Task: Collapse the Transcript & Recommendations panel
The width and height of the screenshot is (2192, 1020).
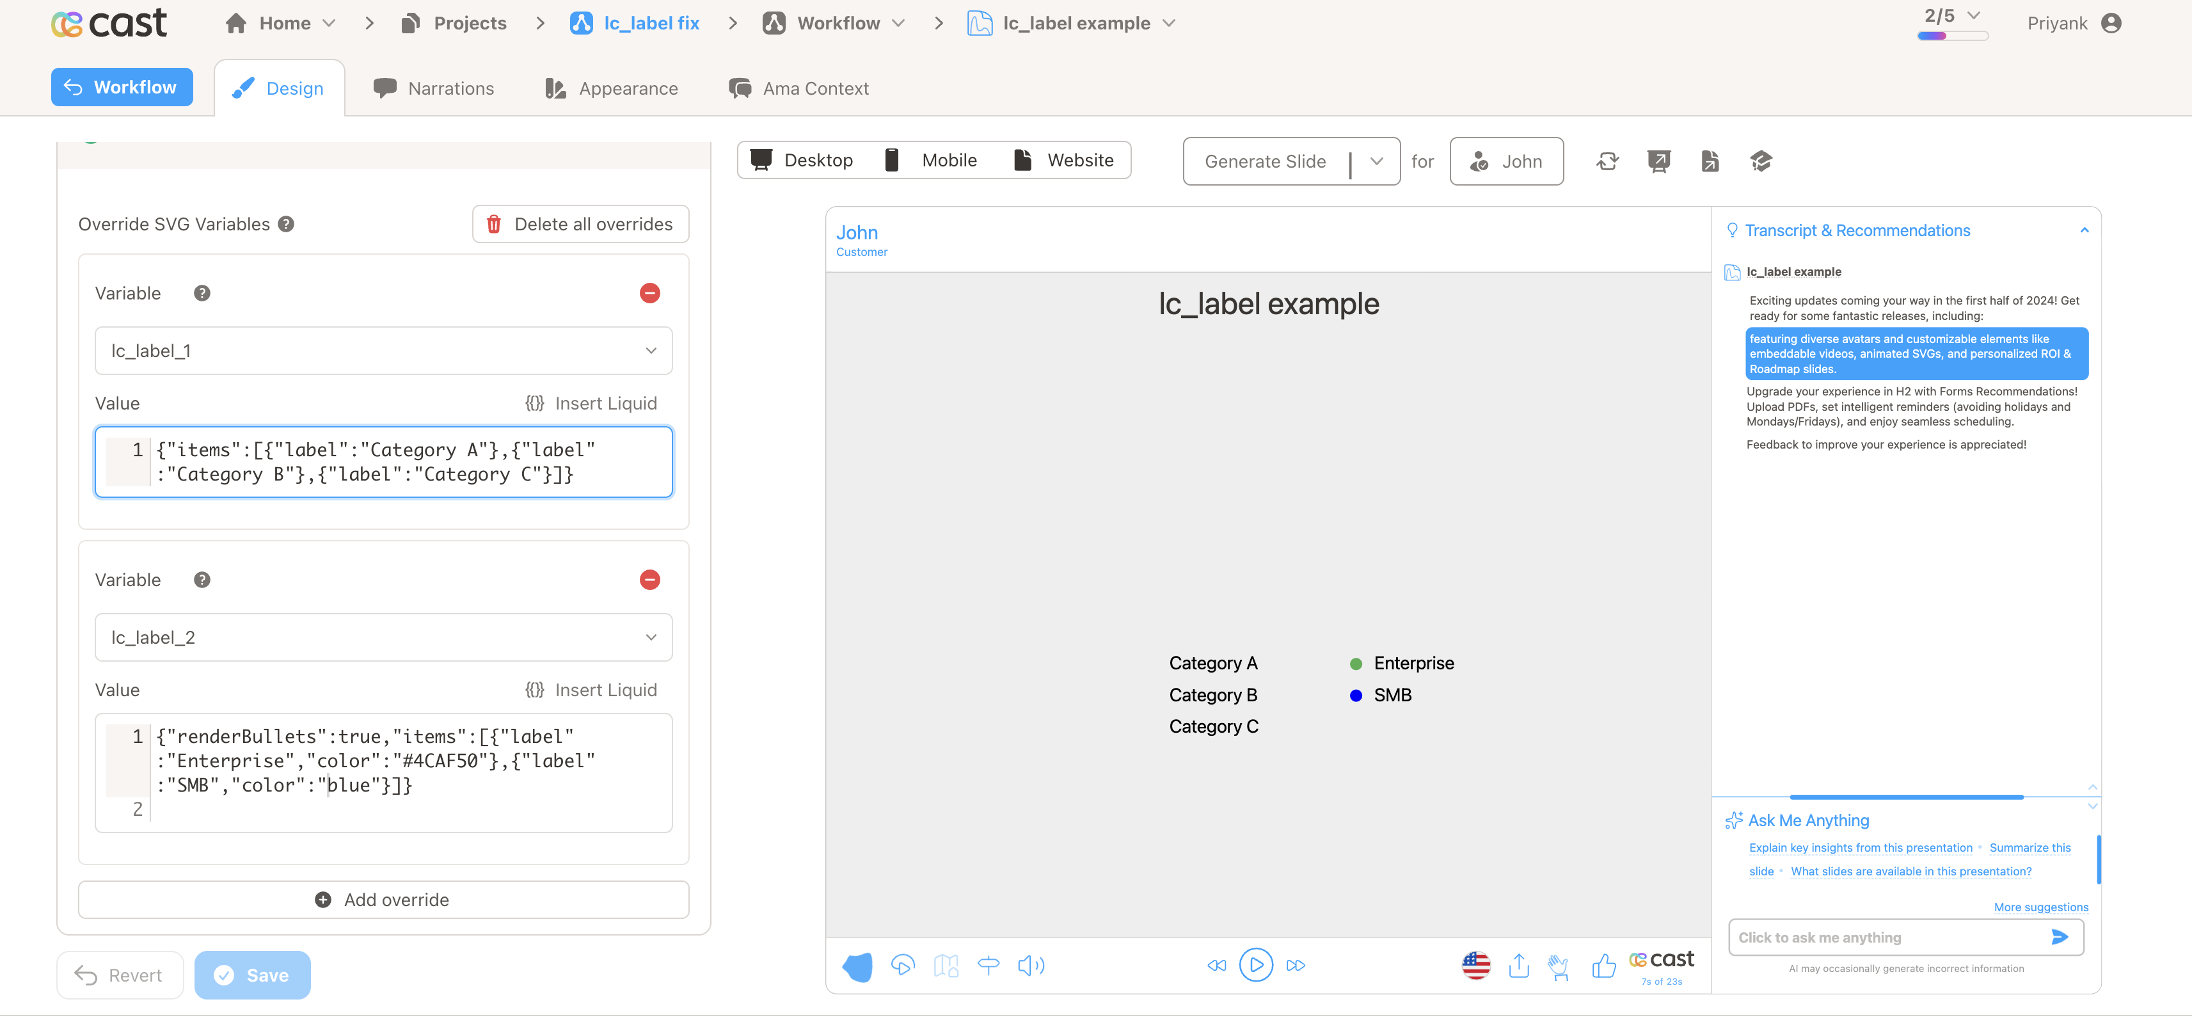Action: pyautogui.click(x=2084, y=230)
